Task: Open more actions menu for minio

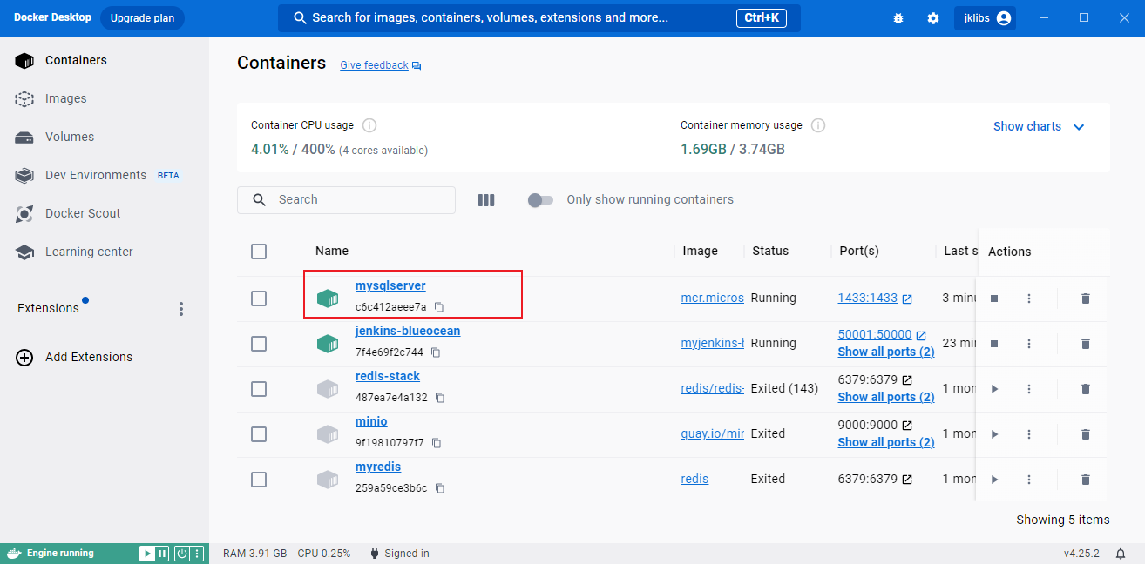Action: [x=1029, y=434]
